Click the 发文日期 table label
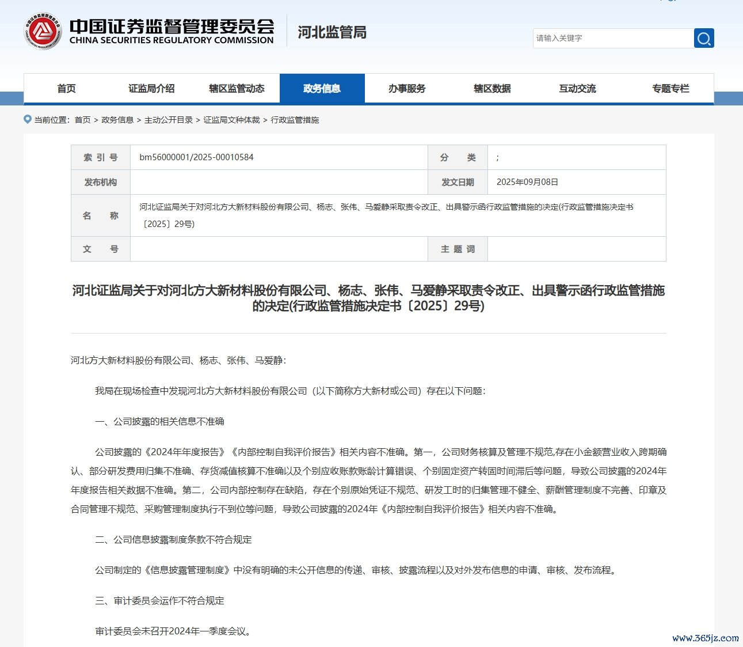743x647 pixels. pos(458,182)
